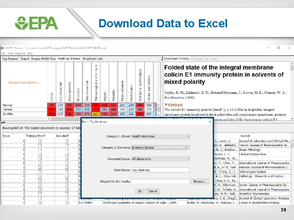Switch to the Bar Chart tab
The width and height of the screenshot is (294, 220).
coord(211,59)
